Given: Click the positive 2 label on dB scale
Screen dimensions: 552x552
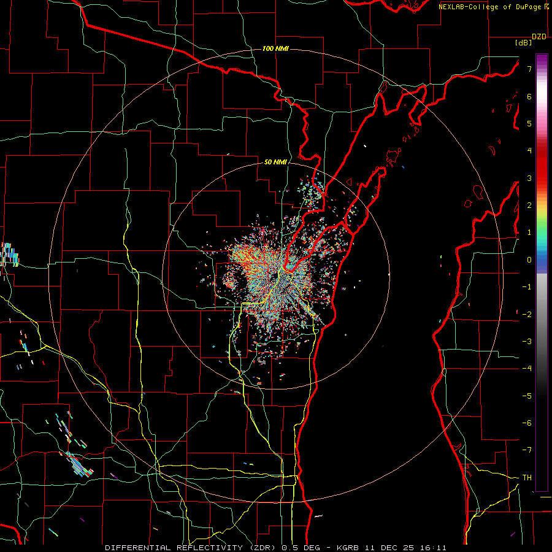Looking at the screenshot, I should (x=529, y=205).
